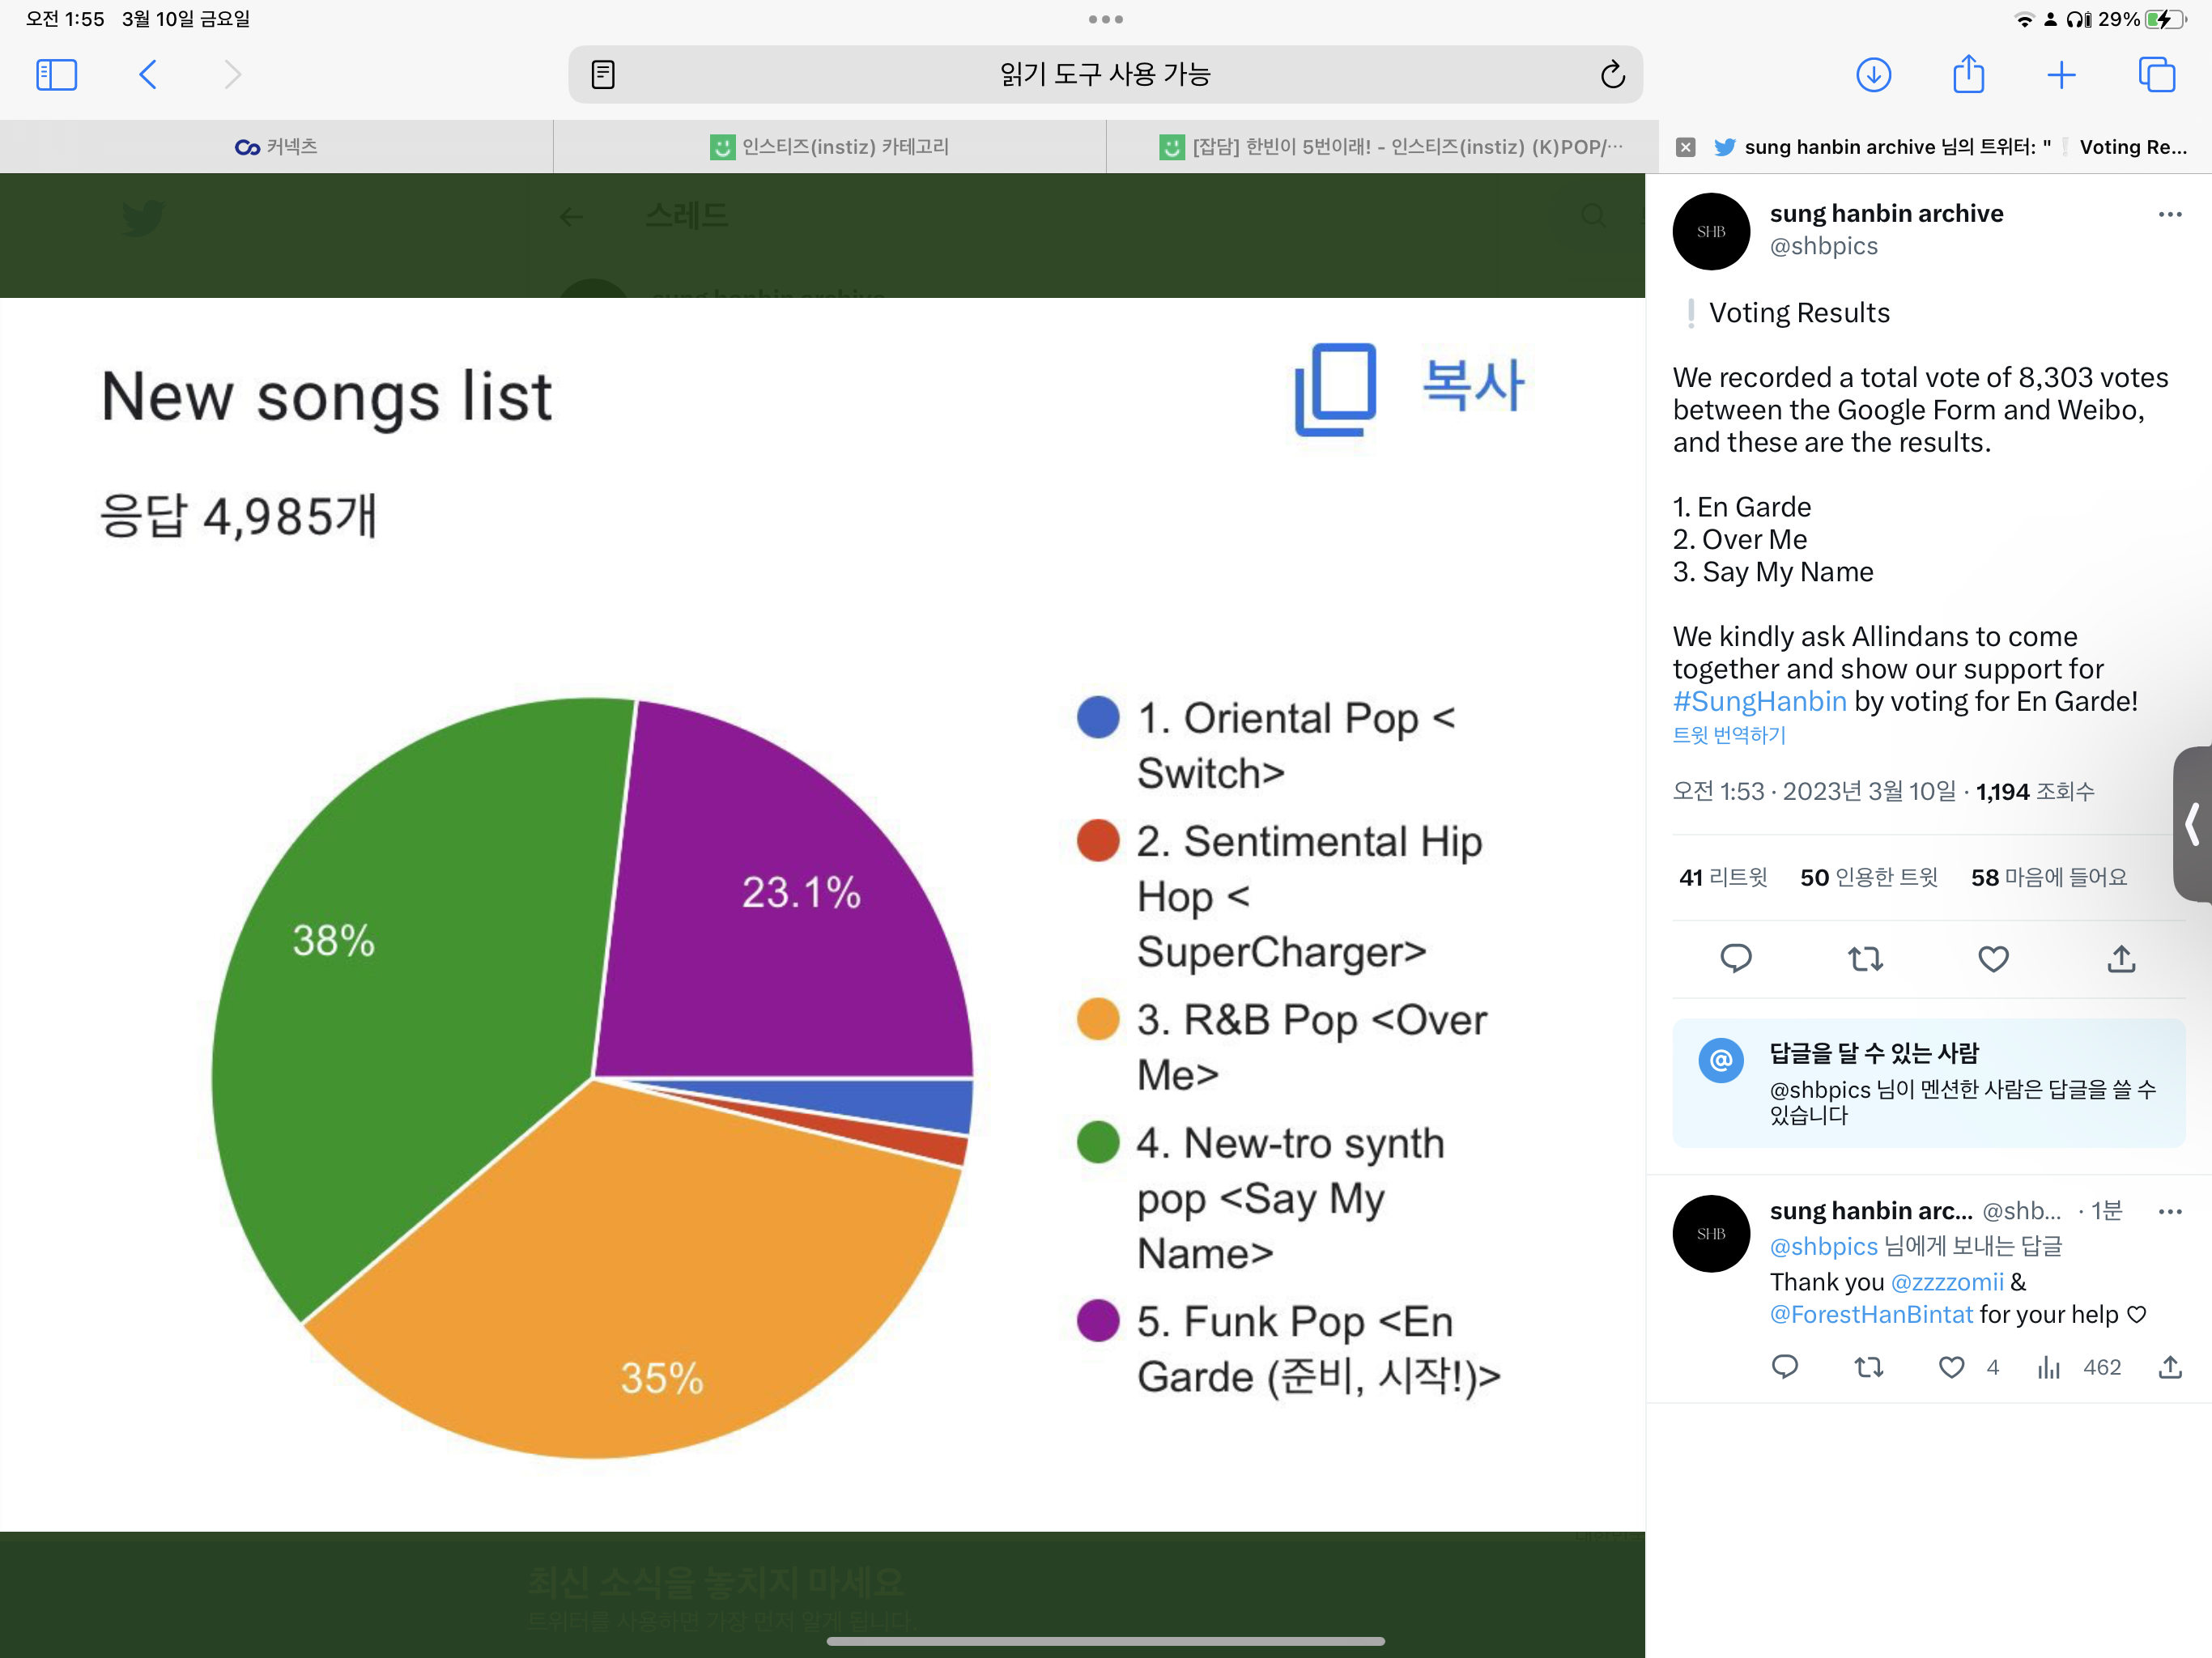The height and width of the screenshot is (1658, 2212).
Task: Click the orange R&B Pop legend dot
Action: pos(1097,1019)
